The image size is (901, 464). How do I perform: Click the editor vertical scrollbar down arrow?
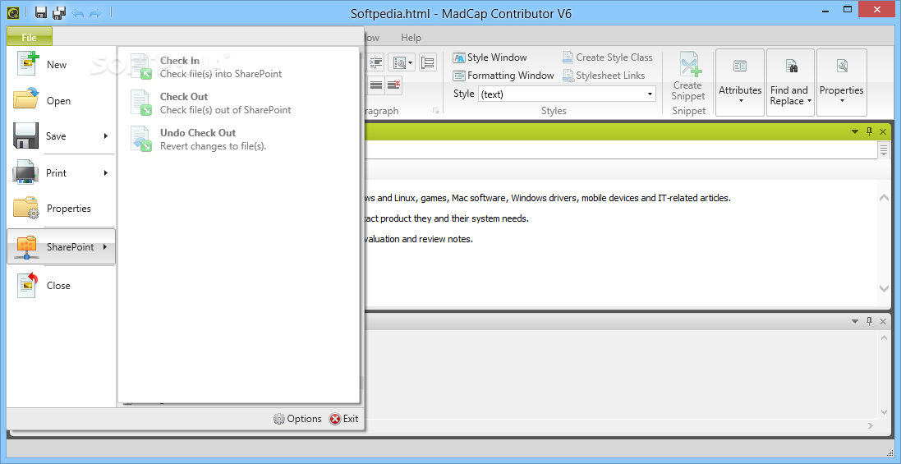point(884,288)
